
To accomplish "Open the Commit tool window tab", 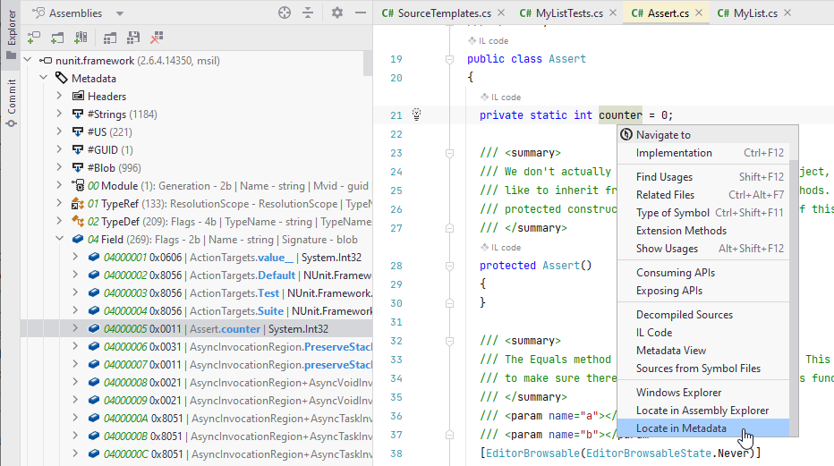I will click(12, 97).
